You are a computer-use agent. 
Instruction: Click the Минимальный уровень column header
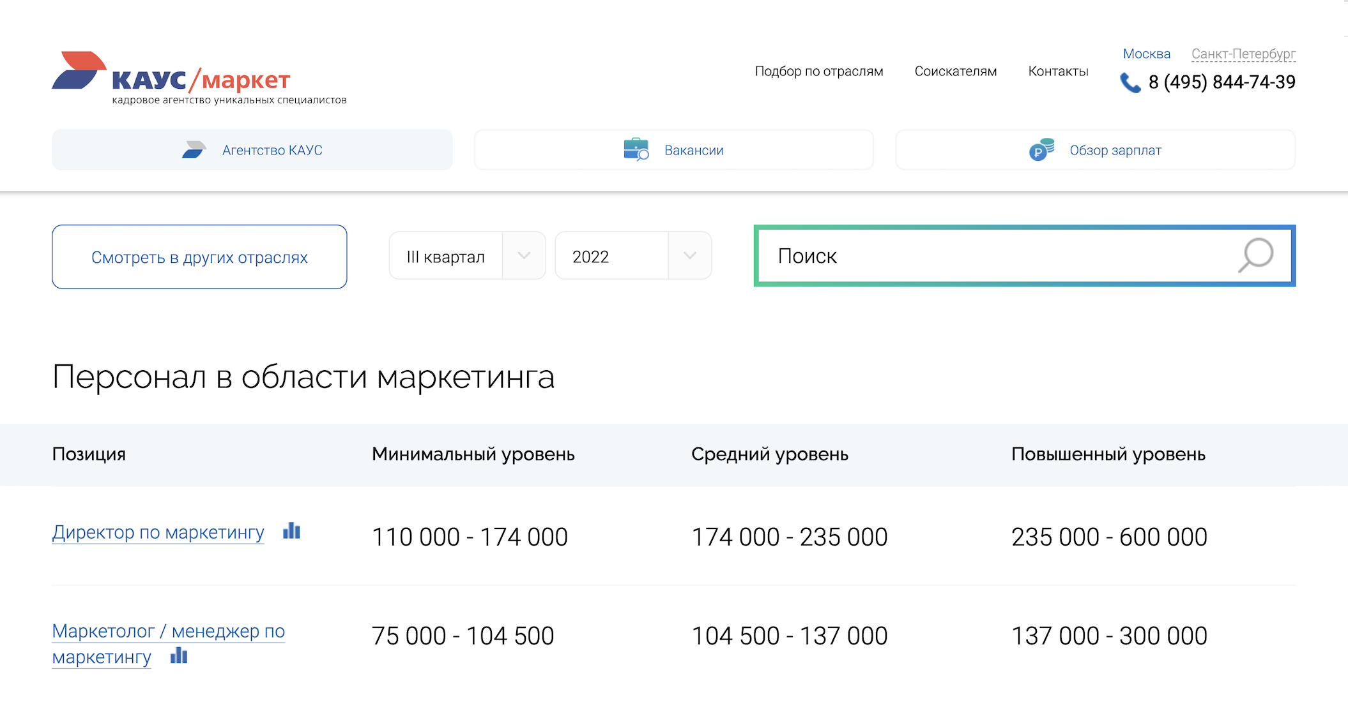pyautogui.click(x=473, y=454)
